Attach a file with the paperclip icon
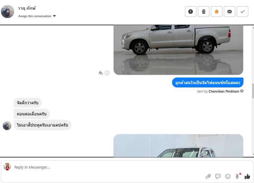 208,176
